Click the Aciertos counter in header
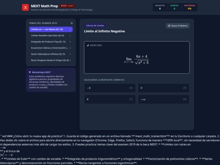This screenshot has width=220, height=165. click(174, 7)
